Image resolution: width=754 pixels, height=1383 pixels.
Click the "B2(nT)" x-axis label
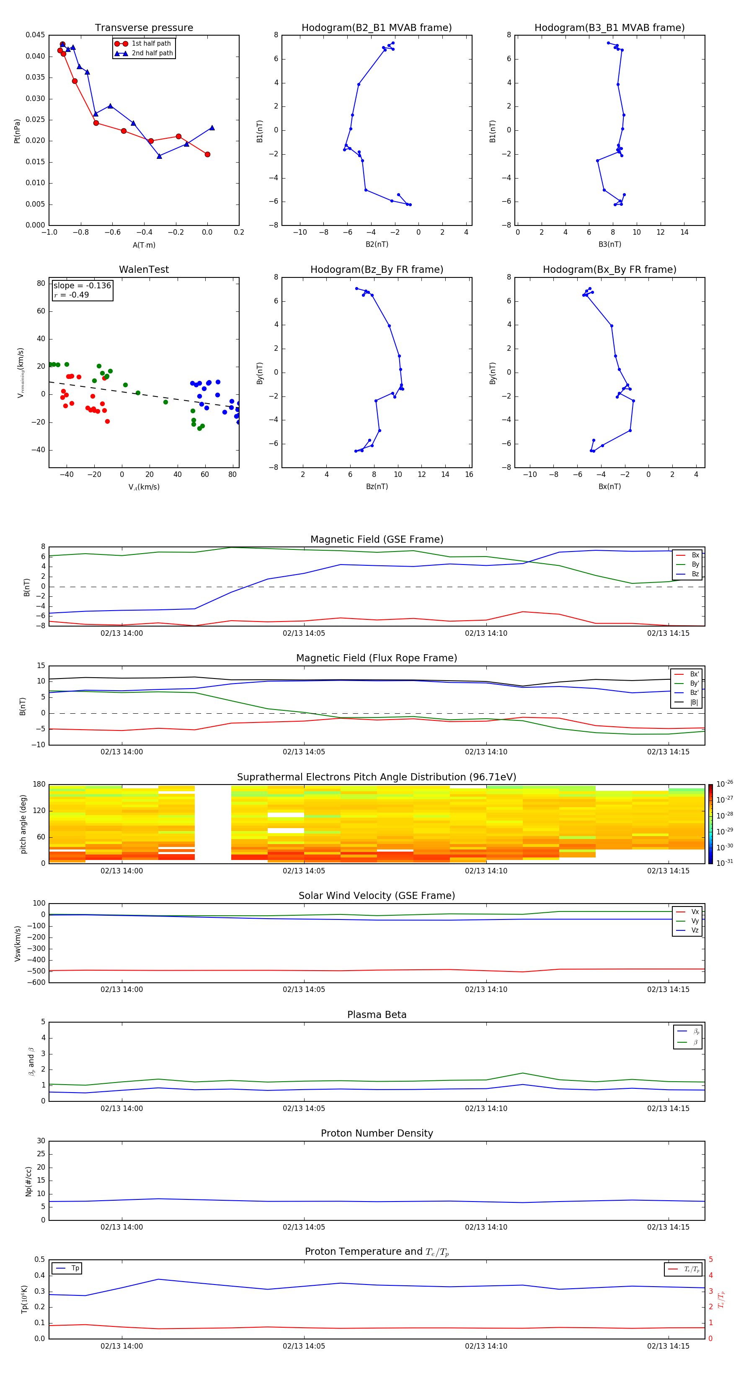[377, 245]
